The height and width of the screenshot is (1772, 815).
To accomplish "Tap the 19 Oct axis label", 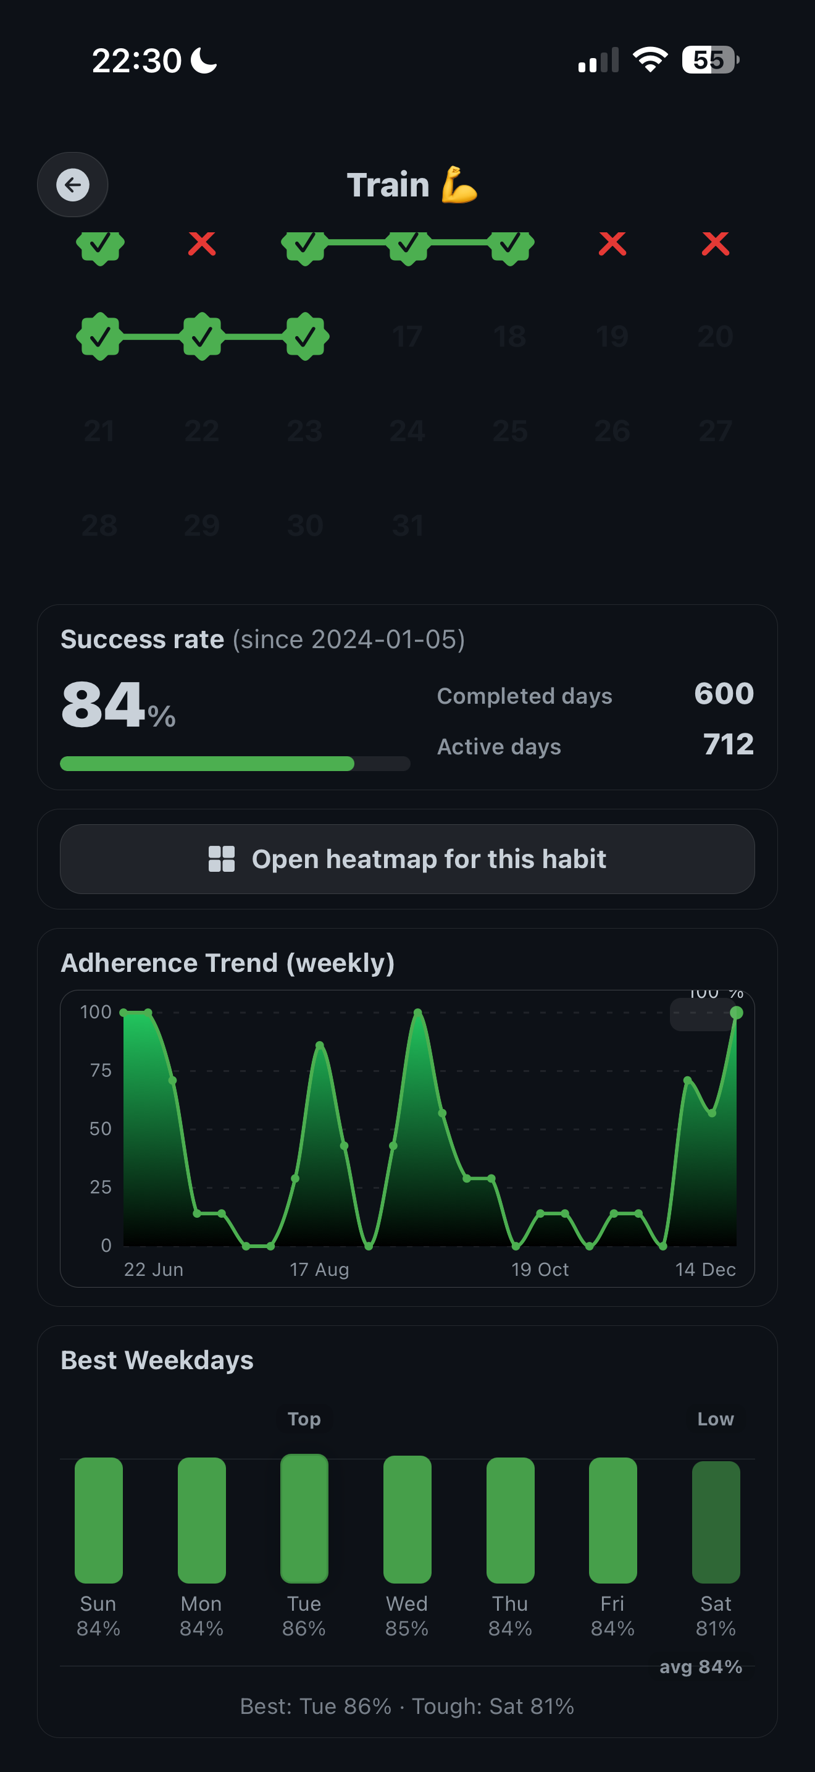I will 541,1270.
